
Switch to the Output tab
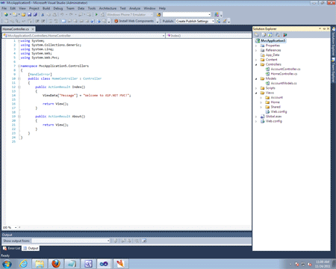pyautogui.click(x=31, y=248)
